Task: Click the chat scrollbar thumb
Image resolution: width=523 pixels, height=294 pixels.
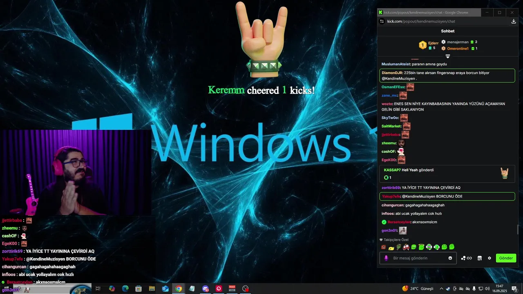Action: tap(518, 229)
